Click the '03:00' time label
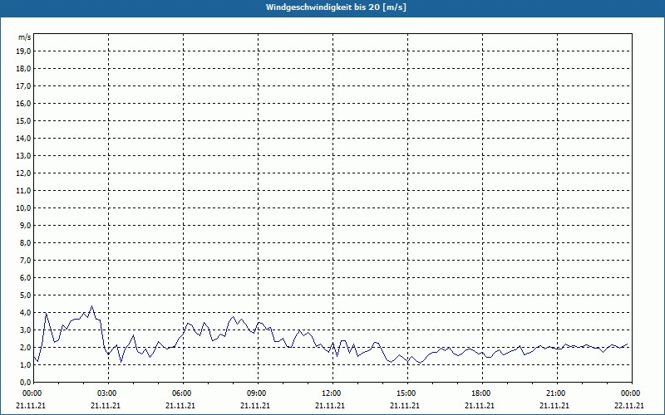 tap(108, 393)
